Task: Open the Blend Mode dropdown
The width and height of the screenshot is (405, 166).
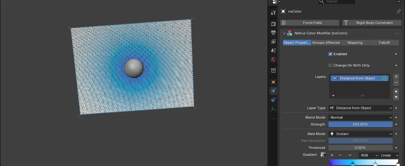Action: tap(360, 117)
